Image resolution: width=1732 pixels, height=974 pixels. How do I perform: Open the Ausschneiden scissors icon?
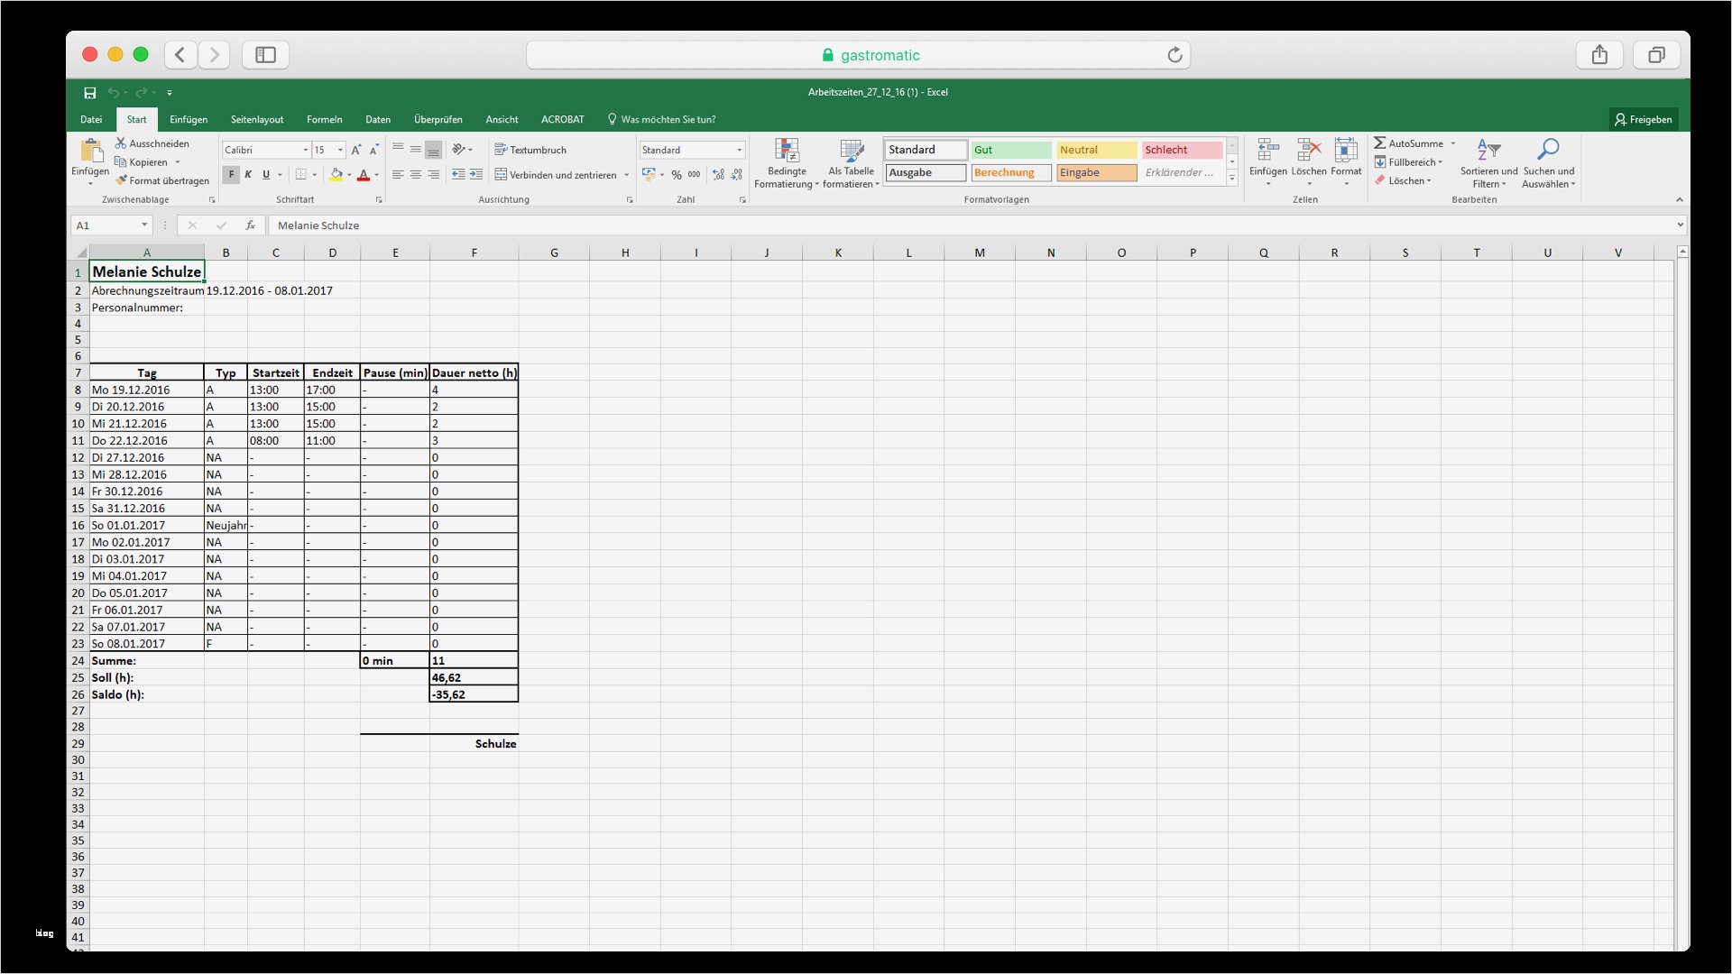coord(121,142)
